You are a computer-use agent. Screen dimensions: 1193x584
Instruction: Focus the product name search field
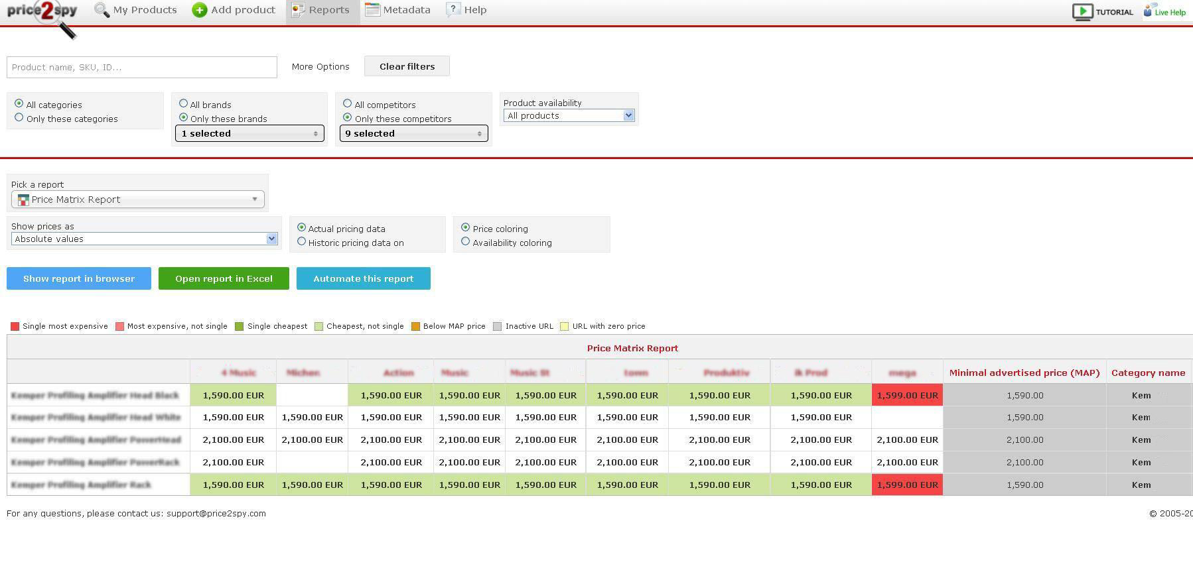(x=142, y=67)
